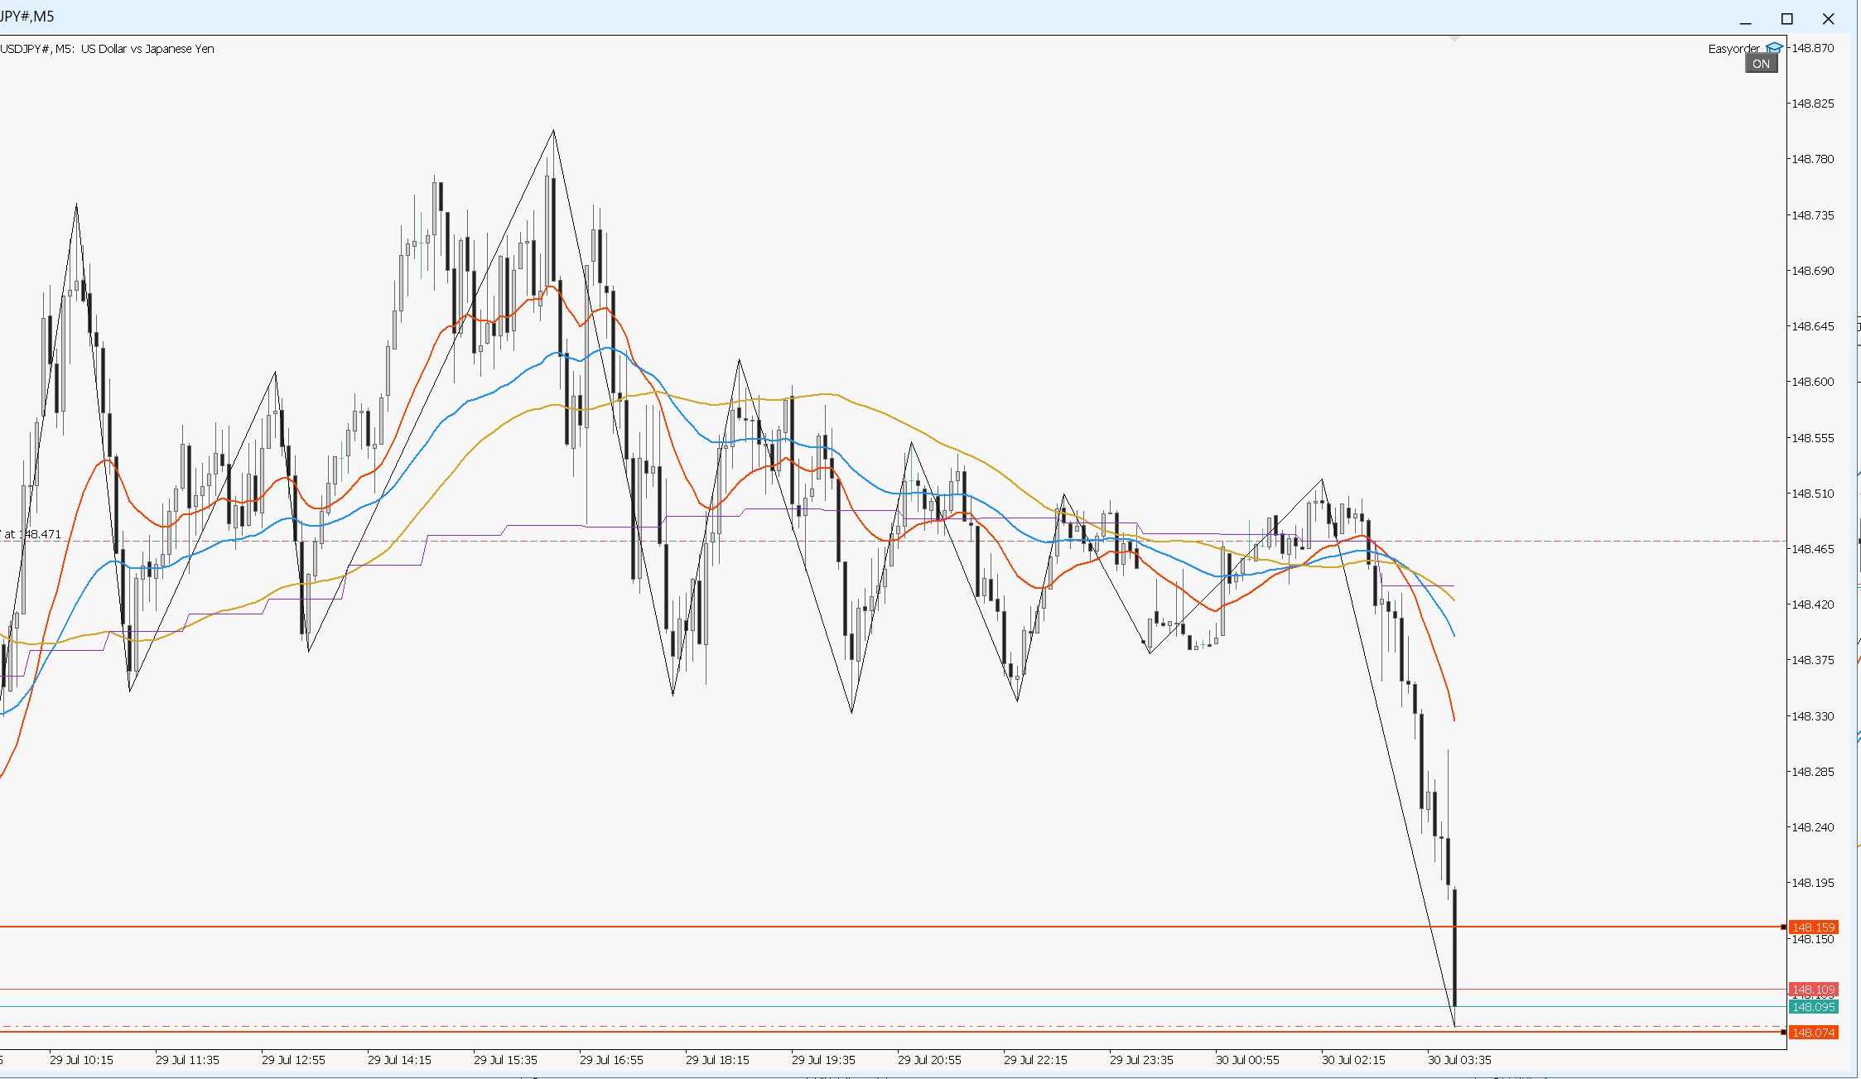Click the 148.074 orange price label
This screenshot has width=1861, height=1079.
coord(1814,1033)
